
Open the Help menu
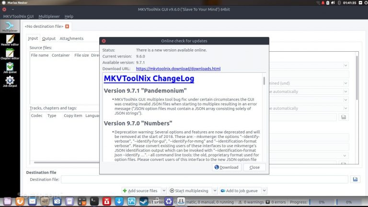[x=69, y=16]
